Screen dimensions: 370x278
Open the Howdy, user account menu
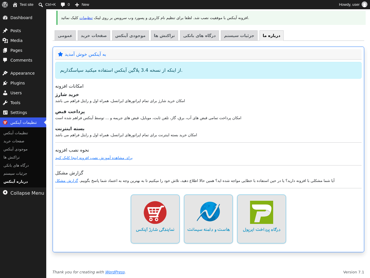(x=353, y=5)
